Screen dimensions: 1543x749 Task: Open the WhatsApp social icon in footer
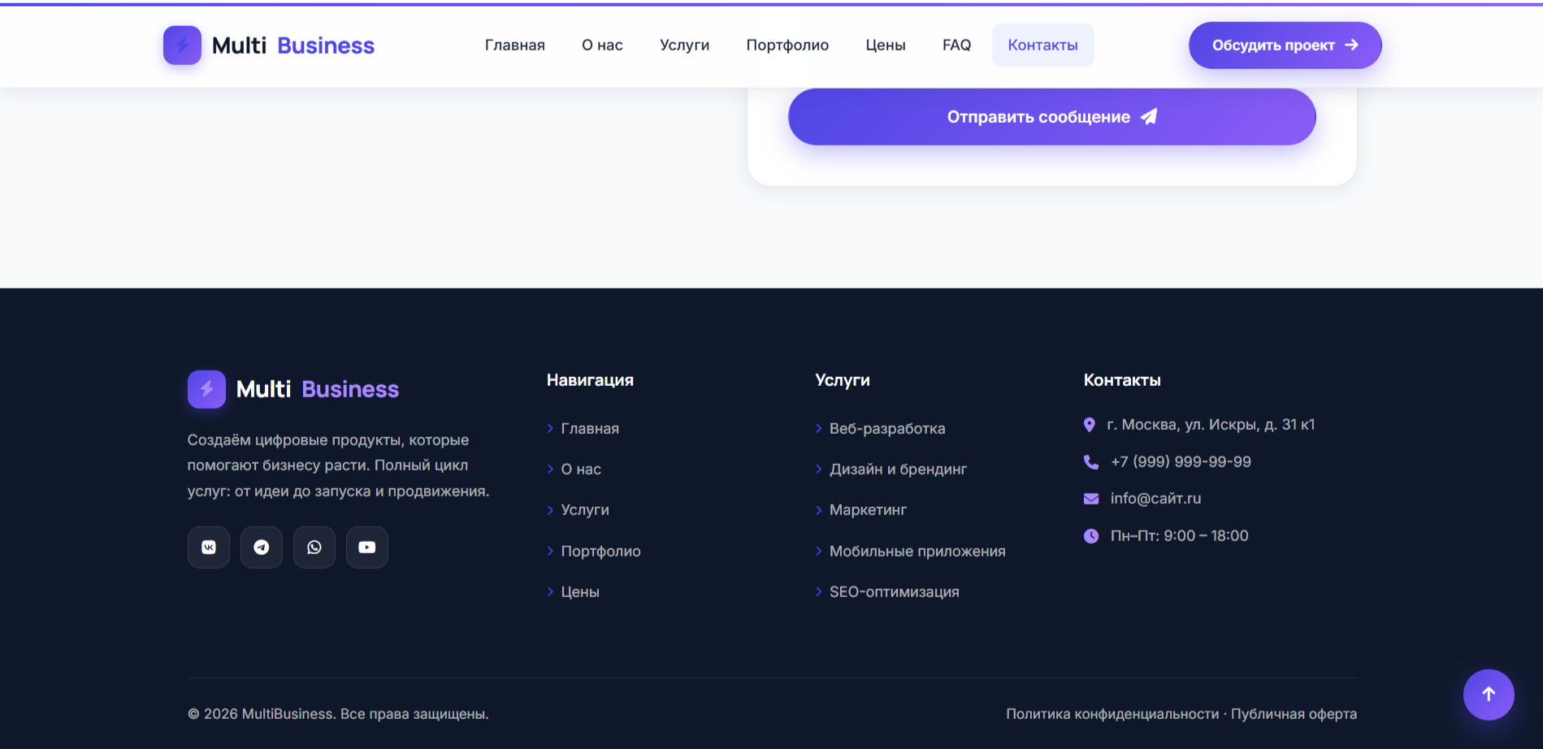pos(314,548)
